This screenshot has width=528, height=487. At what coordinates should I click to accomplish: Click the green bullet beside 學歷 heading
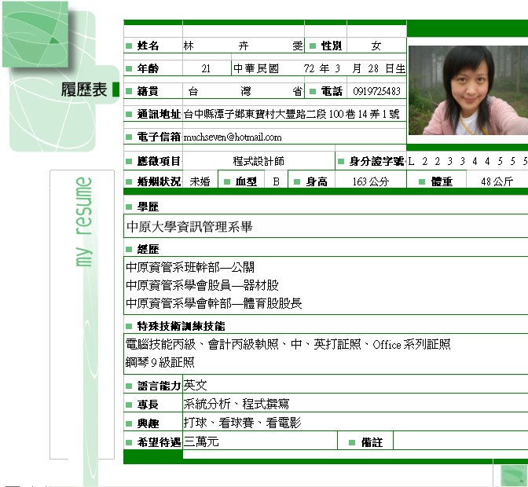coord(130,207)
